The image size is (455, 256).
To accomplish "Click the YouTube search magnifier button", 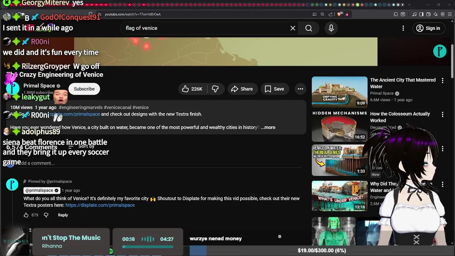I will pos(309,28).
